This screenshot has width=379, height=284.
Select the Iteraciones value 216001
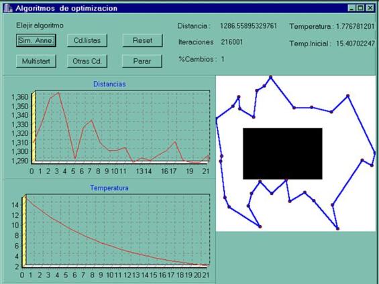pyautogui.click(x=232, y=42)
